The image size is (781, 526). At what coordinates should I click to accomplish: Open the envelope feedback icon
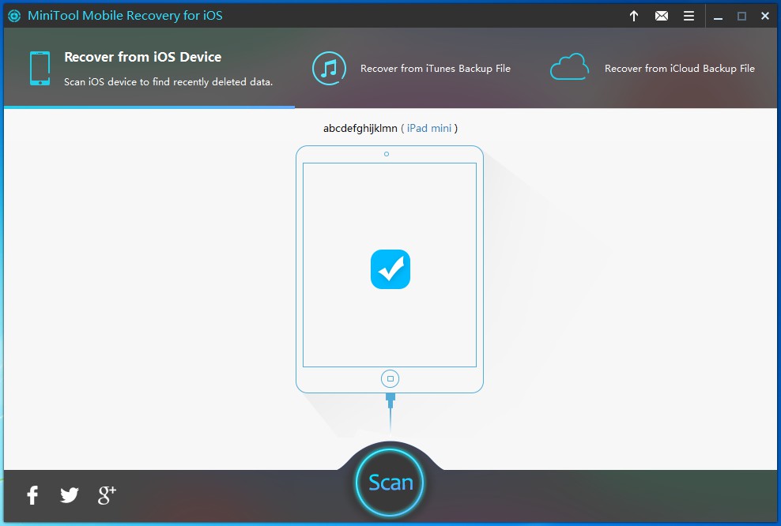(662, 16)
